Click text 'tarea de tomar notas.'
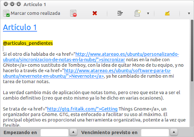The image size is (194, 137). [x=27, y=82]
